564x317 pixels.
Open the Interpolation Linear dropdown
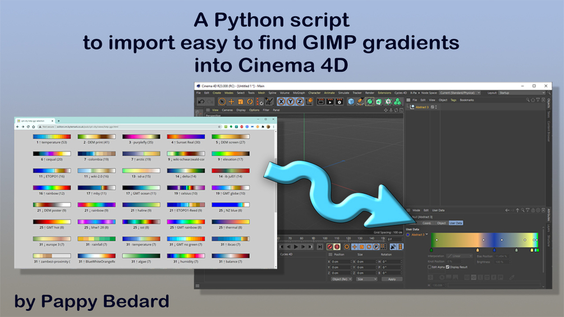coord(459,256)
